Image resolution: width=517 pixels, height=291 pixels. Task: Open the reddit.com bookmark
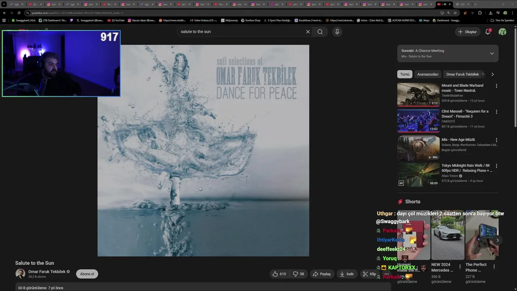click(x=172, y=20)
